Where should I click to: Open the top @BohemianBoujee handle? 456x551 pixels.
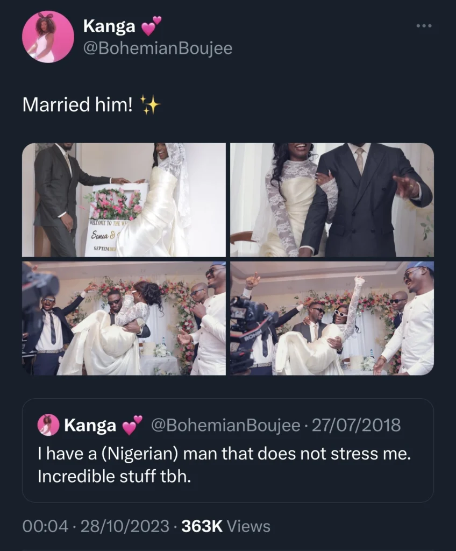point(158,48)
